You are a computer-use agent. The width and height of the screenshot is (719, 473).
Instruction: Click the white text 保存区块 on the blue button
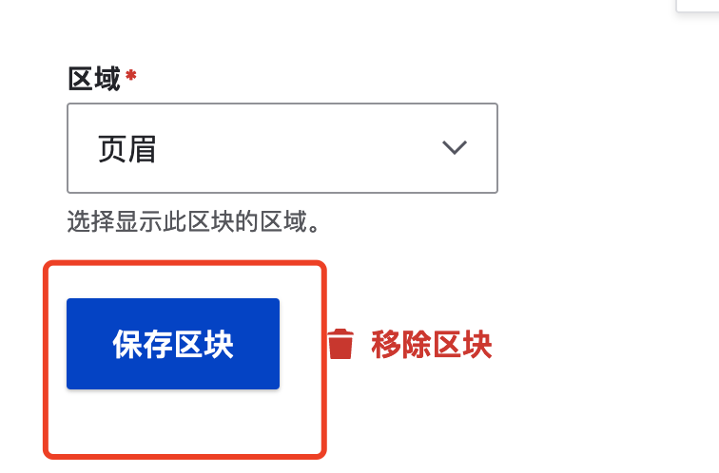173,345
